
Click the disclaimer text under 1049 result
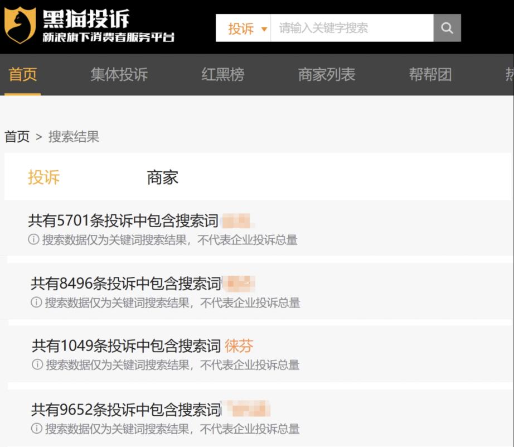[173, 364]
